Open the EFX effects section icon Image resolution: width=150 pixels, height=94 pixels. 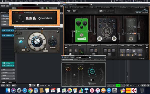point(140,51)
